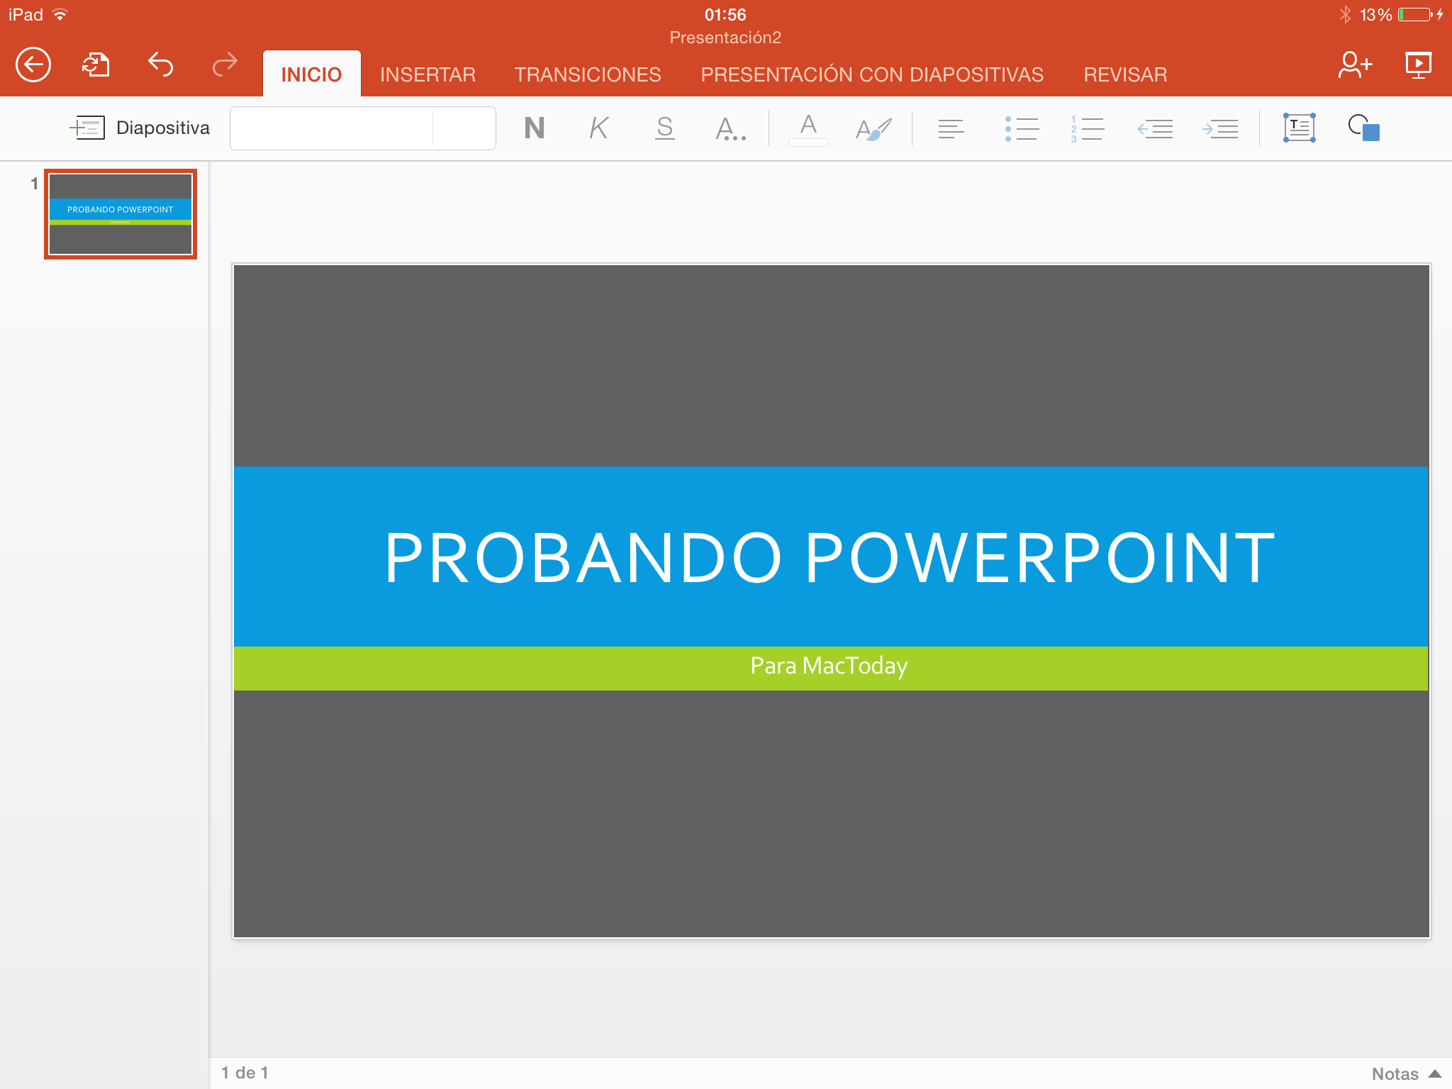Click the redo arrow
This screenshot has width=1452, height=1089.
click(225, 65)
